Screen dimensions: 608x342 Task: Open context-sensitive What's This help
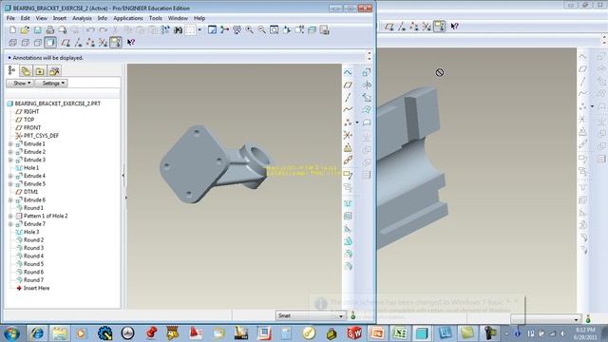[x=131, y=42]
